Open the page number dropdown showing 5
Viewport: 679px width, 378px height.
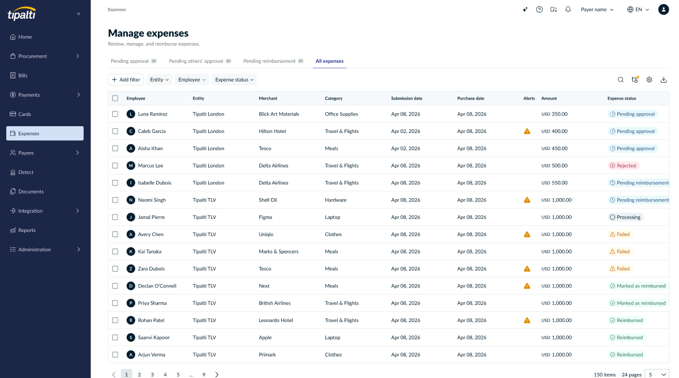pyautogui.click(x=657, y=375)
